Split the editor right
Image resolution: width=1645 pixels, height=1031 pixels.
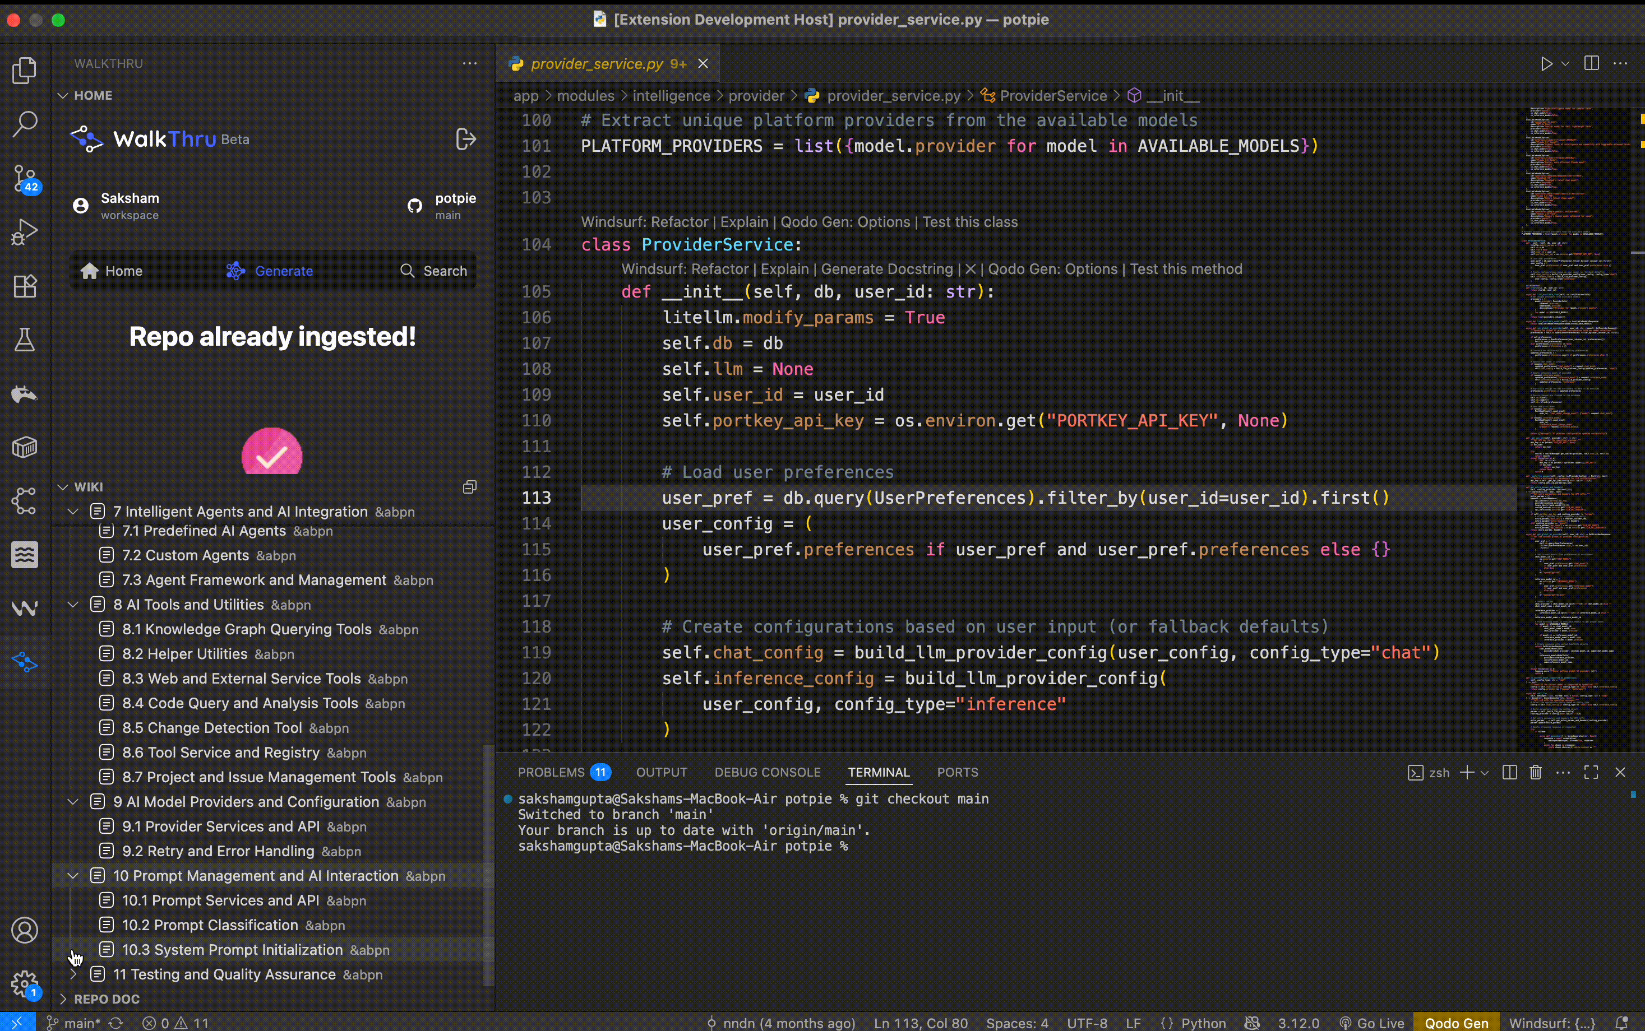1592,63
